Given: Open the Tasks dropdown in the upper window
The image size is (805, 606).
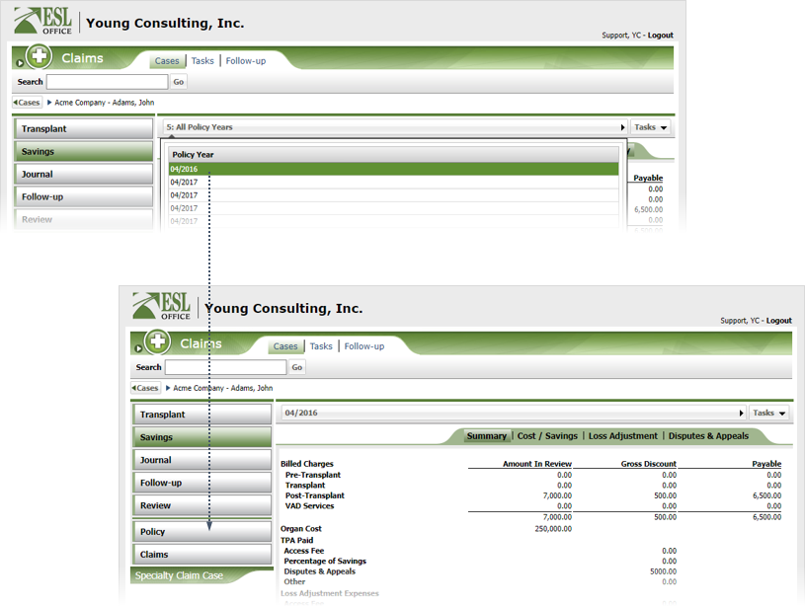Looking at the screenshot, I should tap(650, 127).
